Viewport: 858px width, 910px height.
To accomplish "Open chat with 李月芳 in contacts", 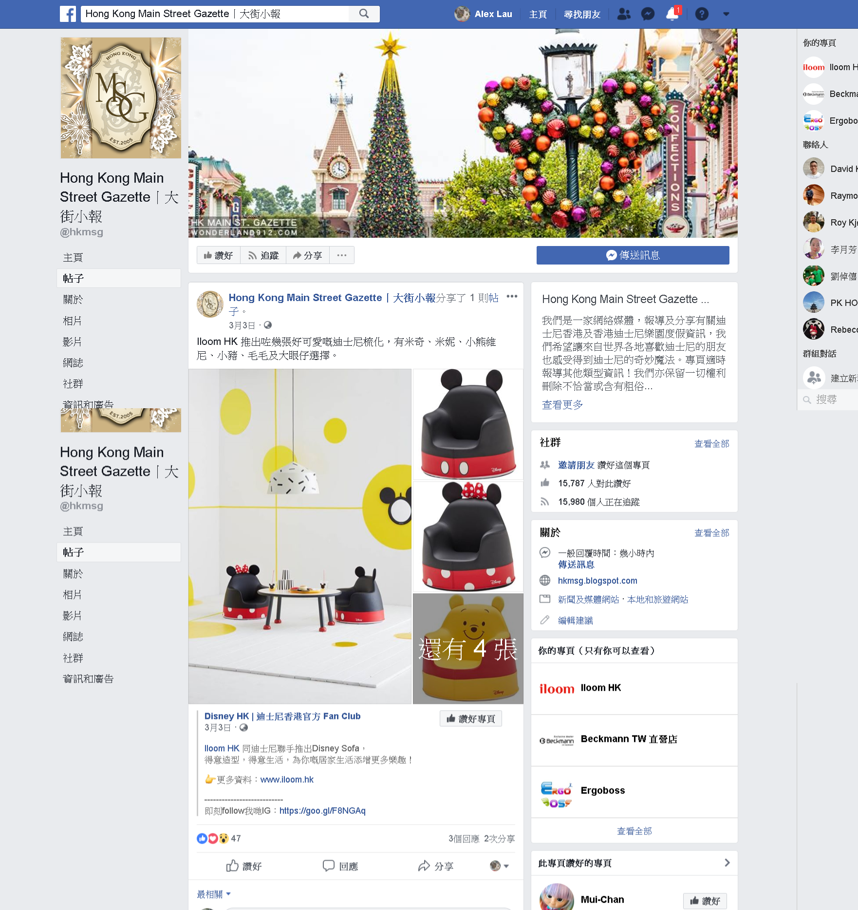I will [830, 249].
